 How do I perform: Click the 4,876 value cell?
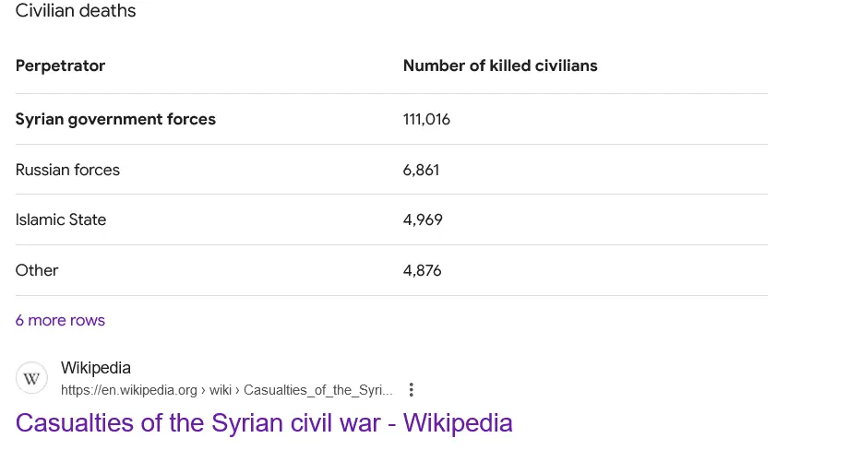click(x=423, y=270)
